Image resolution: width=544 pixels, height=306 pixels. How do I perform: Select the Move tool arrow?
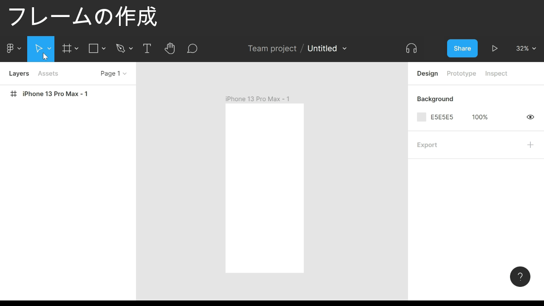(38, 48)
